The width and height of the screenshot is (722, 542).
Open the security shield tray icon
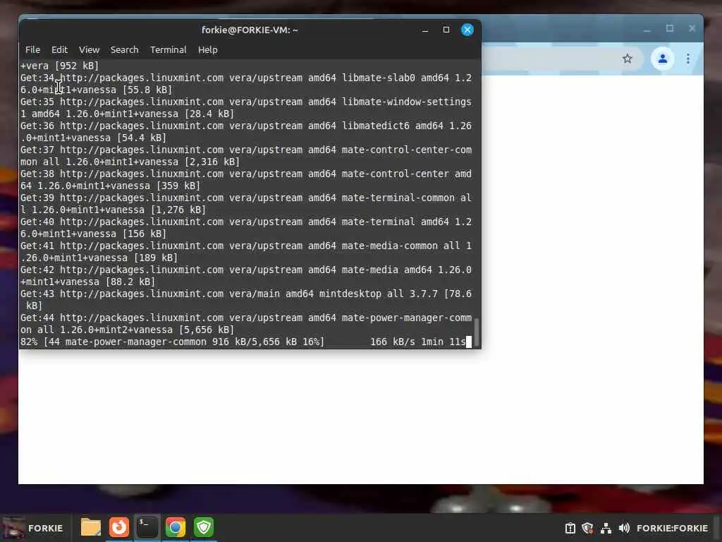[x=587, y=528]
